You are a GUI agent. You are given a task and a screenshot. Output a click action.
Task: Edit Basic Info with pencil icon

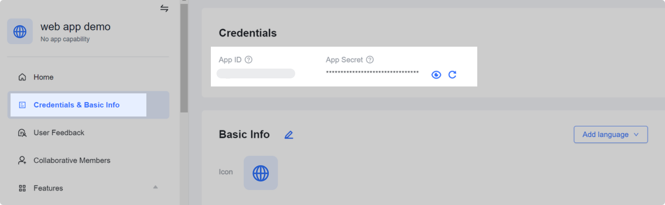click(289, 135)
